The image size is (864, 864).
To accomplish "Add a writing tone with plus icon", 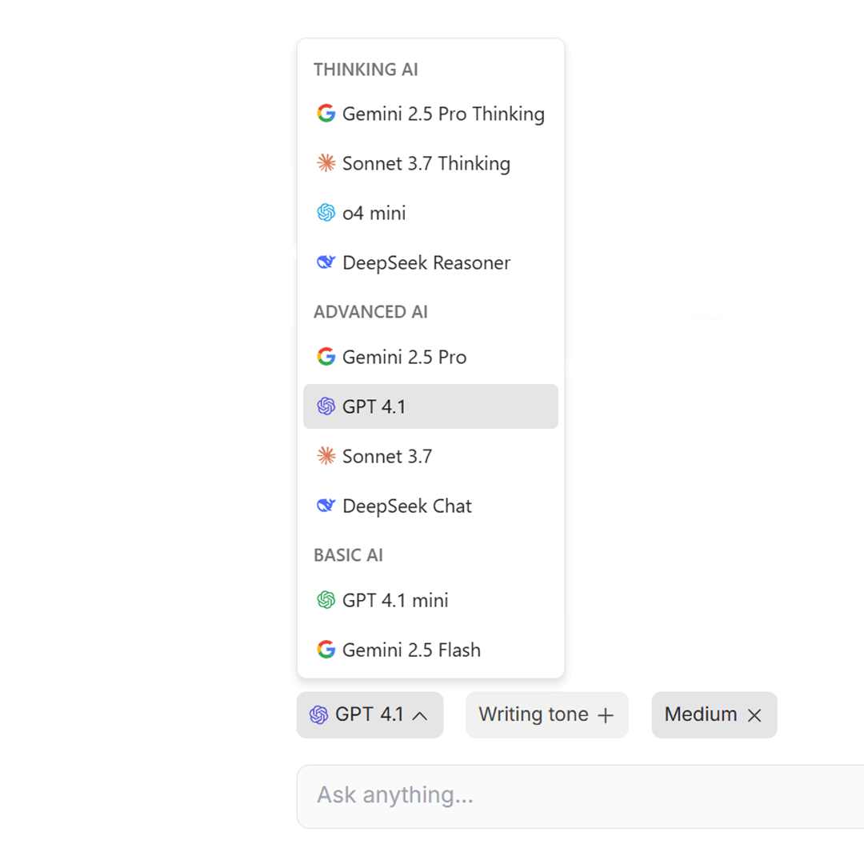I will pyautogui.click(x=606, y=715).
